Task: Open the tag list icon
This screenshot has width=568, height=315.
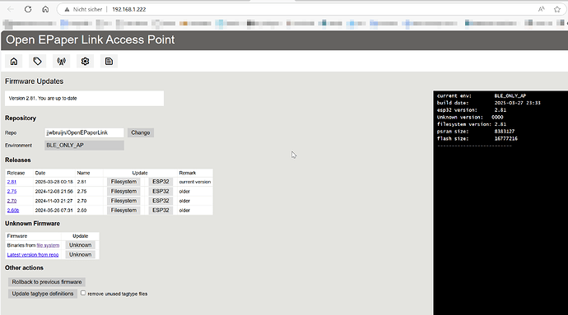Action: (x=37, y=61)
